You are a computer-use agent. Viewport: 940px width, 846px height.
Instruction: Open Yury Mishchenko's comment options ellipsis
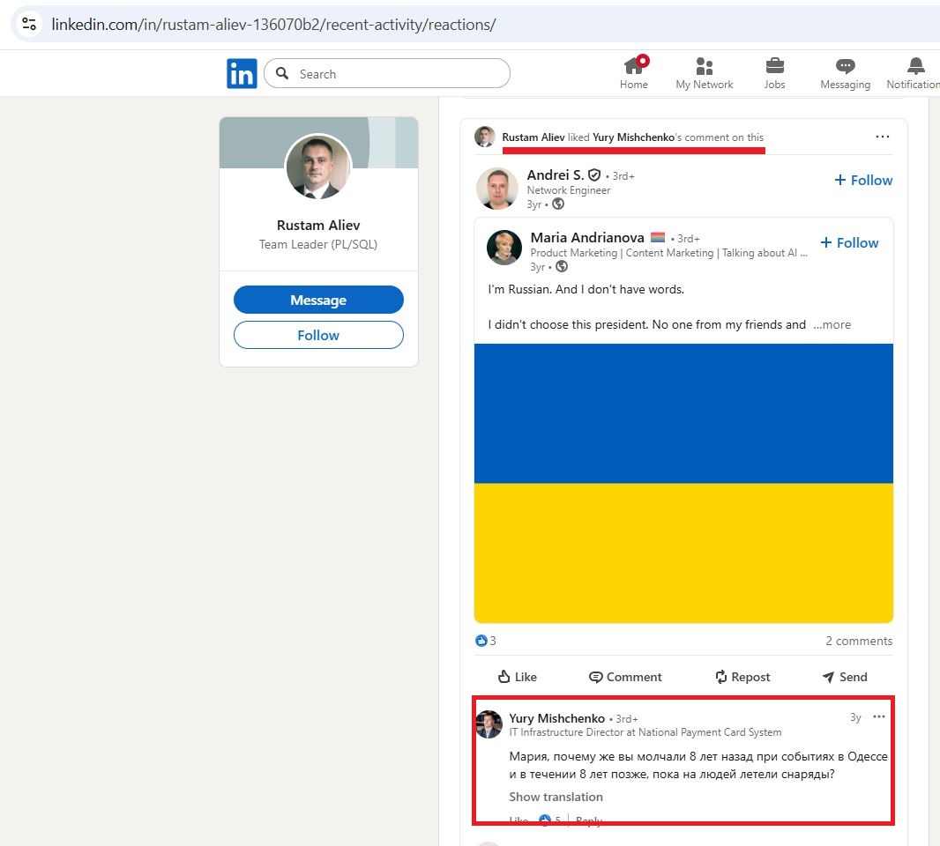click(878, 717)
